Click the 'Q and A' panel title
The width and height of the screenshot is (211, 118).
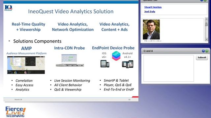(x=148, y=51)
